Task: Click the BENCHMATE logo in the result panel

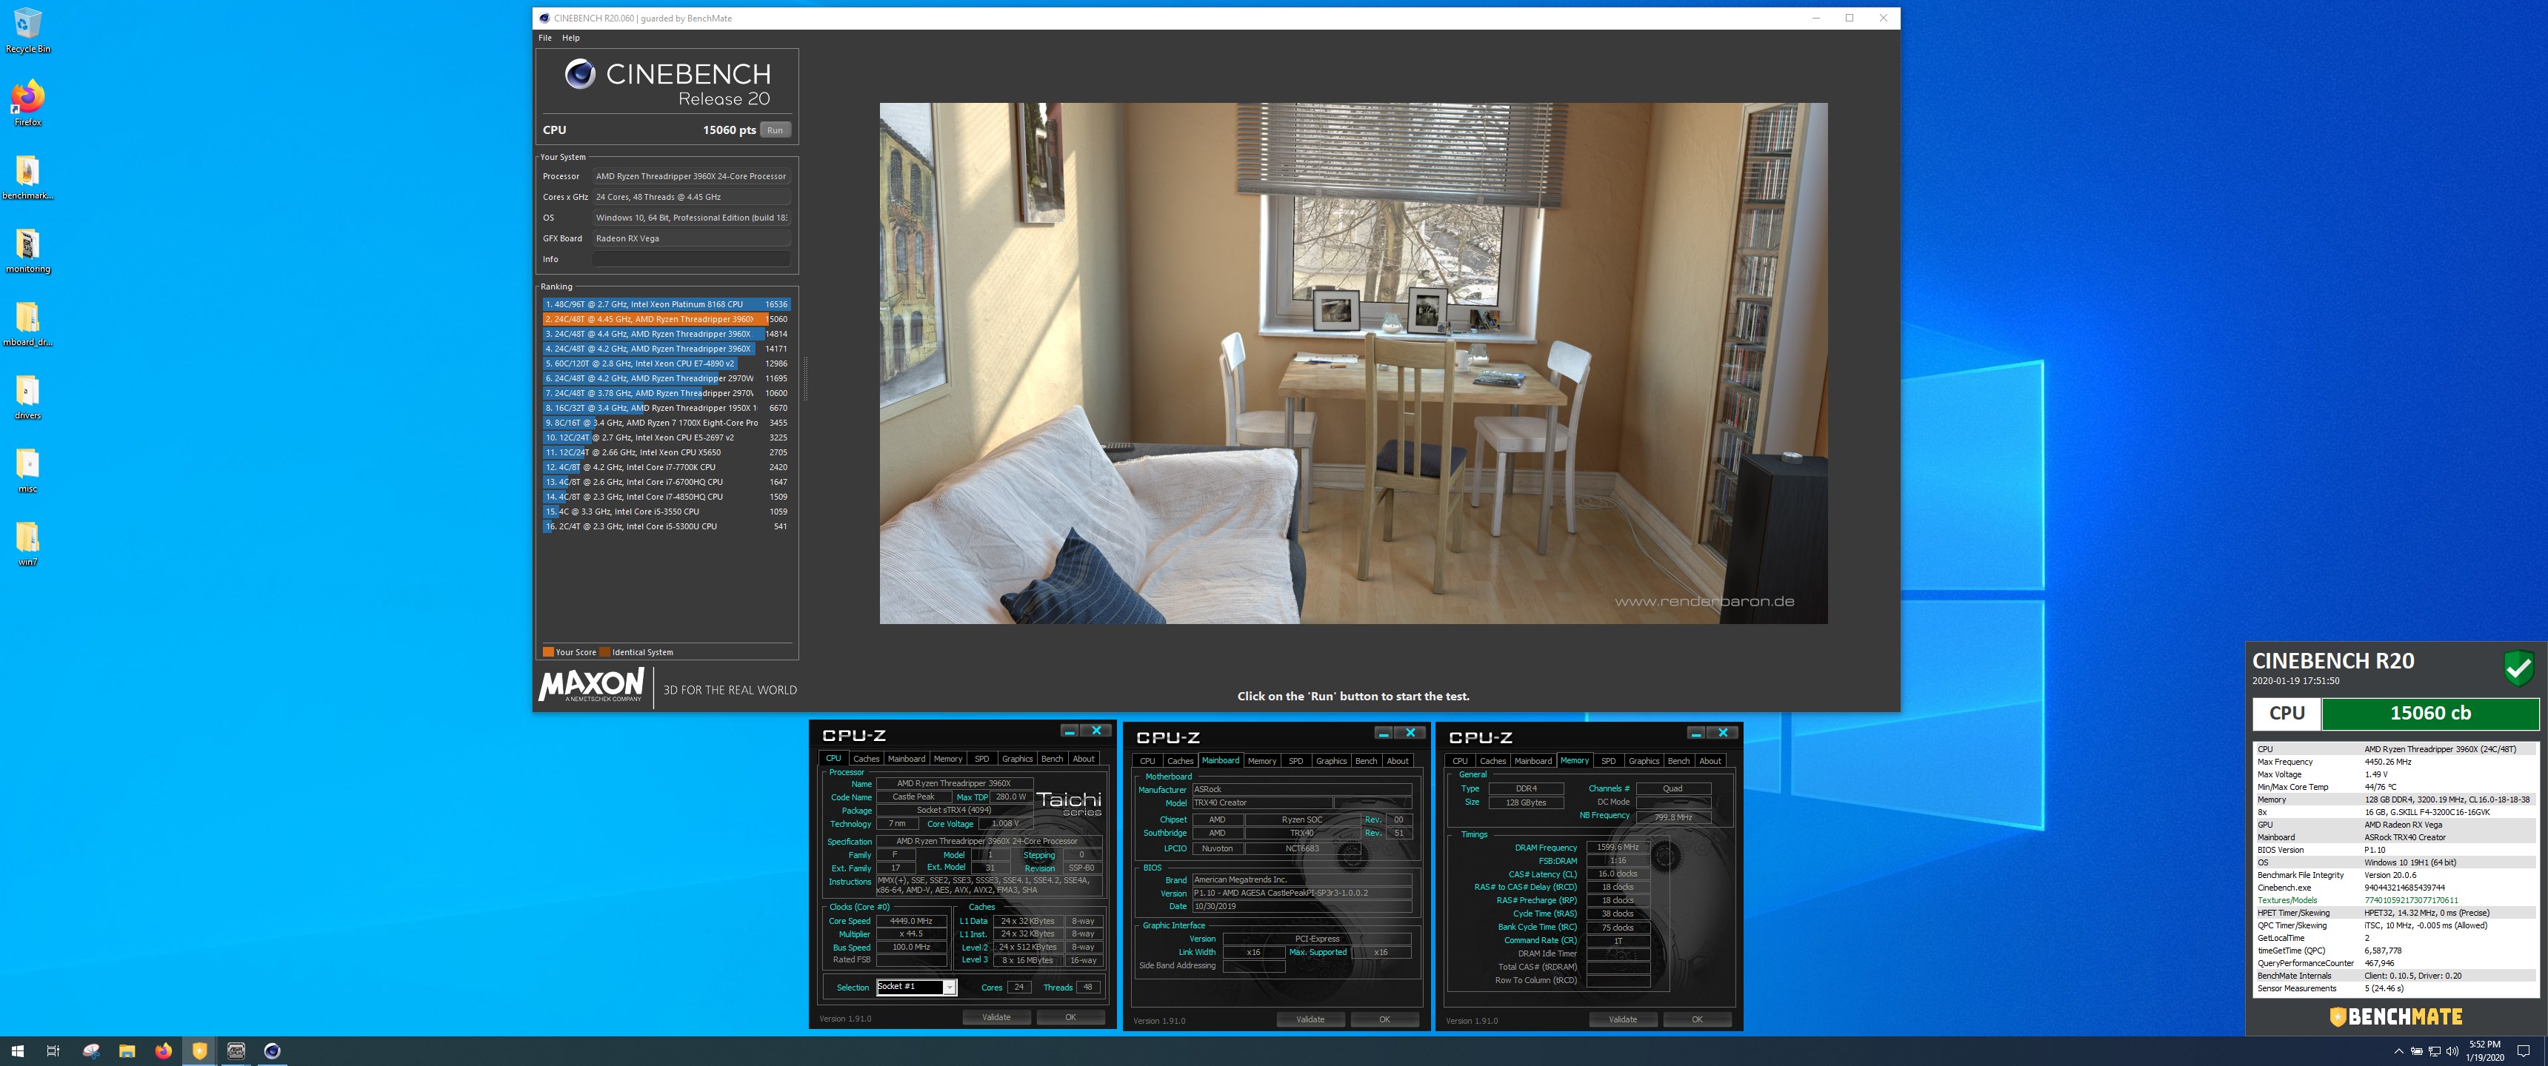Action: [x=2395, y=1016]
